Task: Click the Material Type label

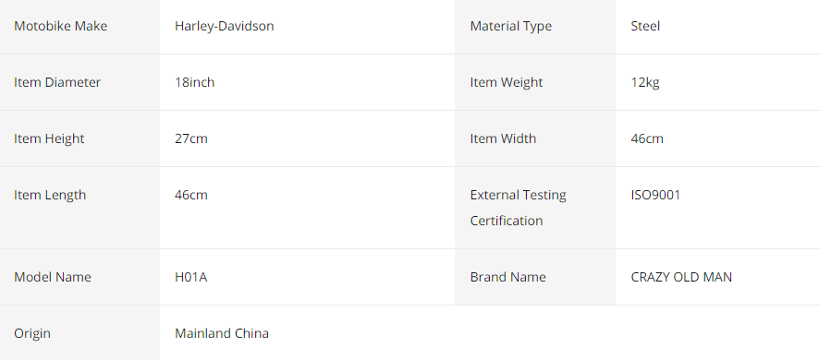Action: [511, 26]
